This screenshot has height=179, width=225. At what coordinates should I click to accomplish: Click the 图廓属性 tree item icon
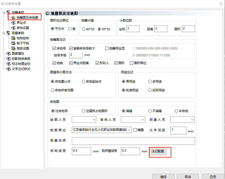8,54
